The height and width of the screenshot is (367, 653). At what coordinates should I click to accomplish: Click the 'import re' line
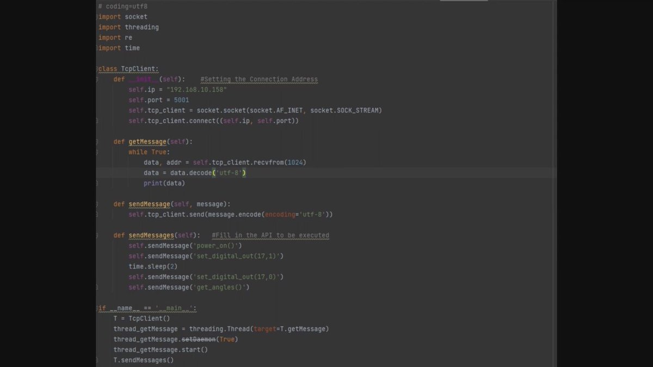115,38
